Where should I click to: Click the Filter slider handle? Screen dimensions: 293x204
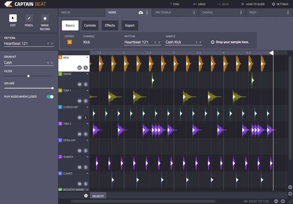pos(28,76)
